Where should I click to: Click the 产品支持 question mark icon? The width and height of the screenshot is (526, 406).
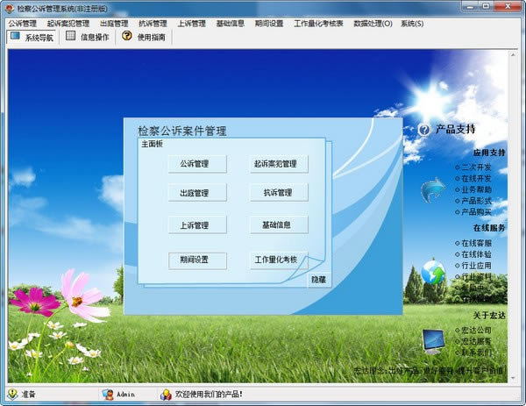424,129
